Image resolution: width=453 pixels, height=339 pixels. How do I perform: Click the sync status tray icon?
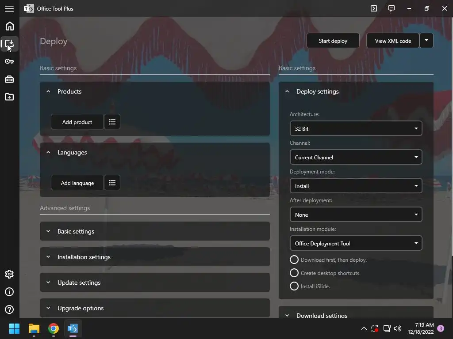[375, 328]
